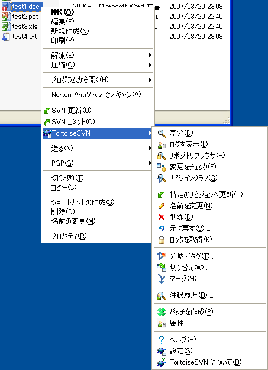The width and height of the screenshot is (268, 370).
Task: Click the switch icon for 切り替え(W)
Action: coord(162,268)
